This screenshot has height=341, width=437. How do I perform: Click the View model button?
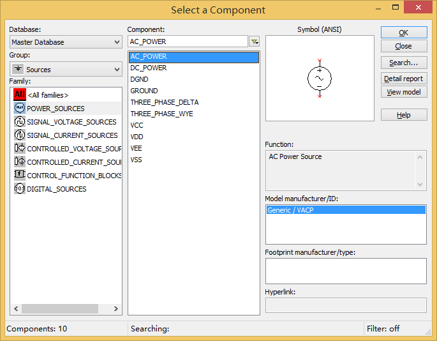click(404, 92)
